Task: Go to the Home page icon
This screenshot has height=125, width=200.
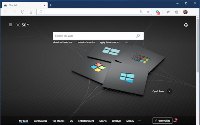Action: 31,12
